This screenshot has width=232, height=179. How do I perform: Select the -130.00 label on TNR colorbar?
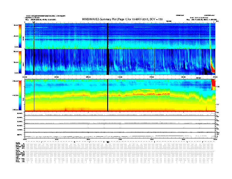point(16,81)
